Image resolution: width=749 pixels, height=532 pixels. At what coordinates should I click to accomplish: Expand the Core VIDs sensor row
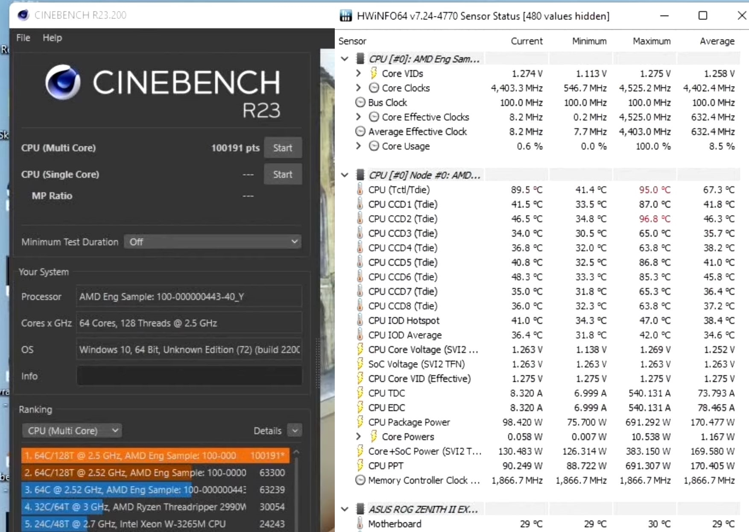point(358,73)
